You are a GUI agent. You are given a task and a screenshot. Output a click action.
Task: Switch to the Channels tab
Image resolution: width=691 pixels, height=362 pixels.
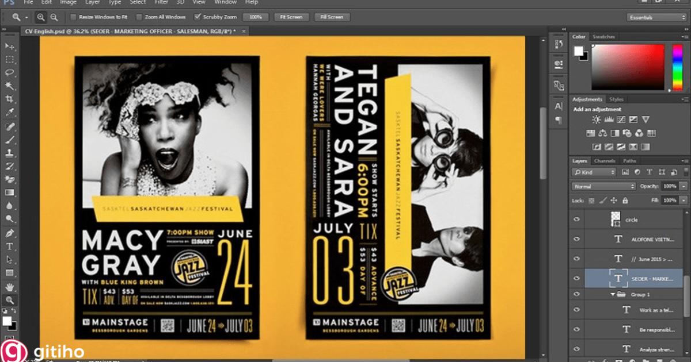pos(606,161)
